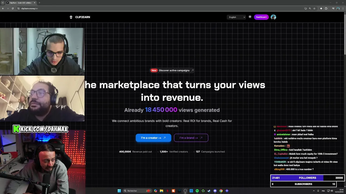The image size is (346, 194).
Task: Click the Rechercher taskbar search box
Action: [x=137, y=191]
